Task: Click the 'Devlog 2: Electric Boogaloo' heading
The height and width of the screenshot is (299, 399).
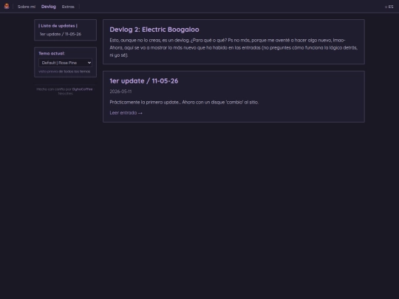Action: [x=154, y=30]
